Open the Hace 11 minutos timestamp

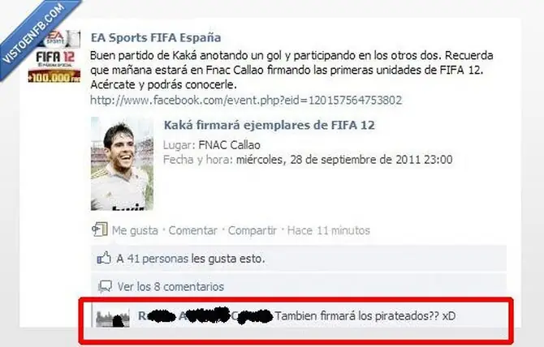[x=329, y=230]
